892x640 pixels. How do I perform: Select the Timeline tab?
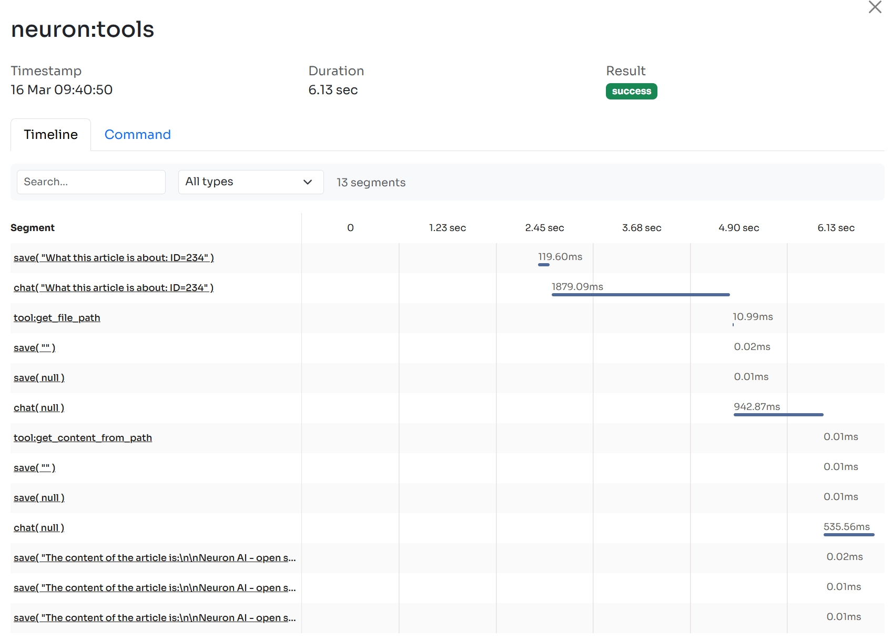click(x=51, y=135)
